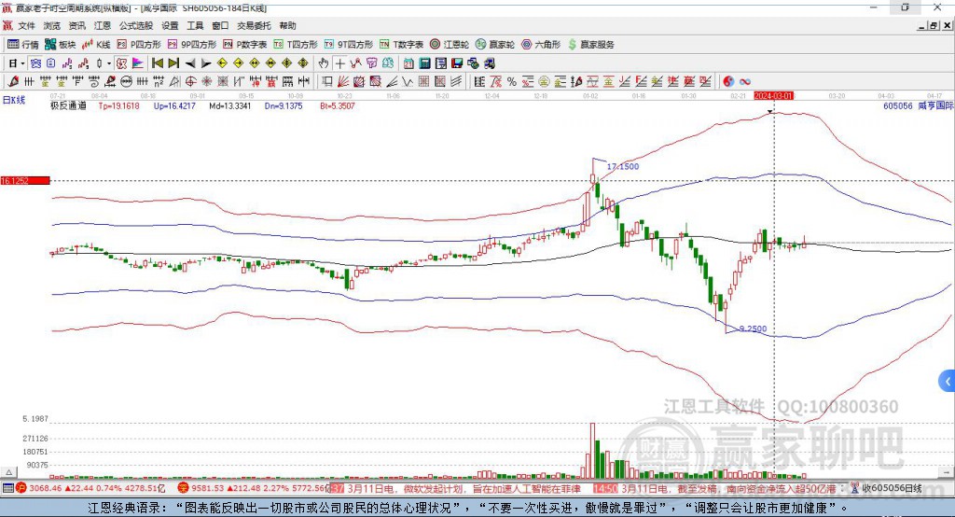Toggle the crosshair cursor mode
Viewport: 955px width, 517px height.
click(339, 63)
